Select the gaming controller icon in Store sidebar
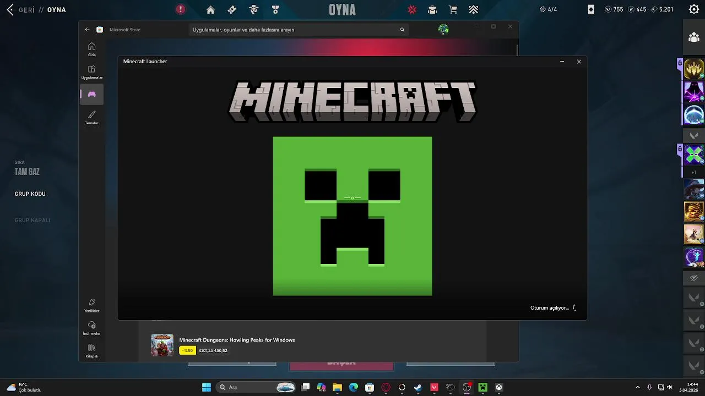The image size is (705, 396). (x=92, y=95)
